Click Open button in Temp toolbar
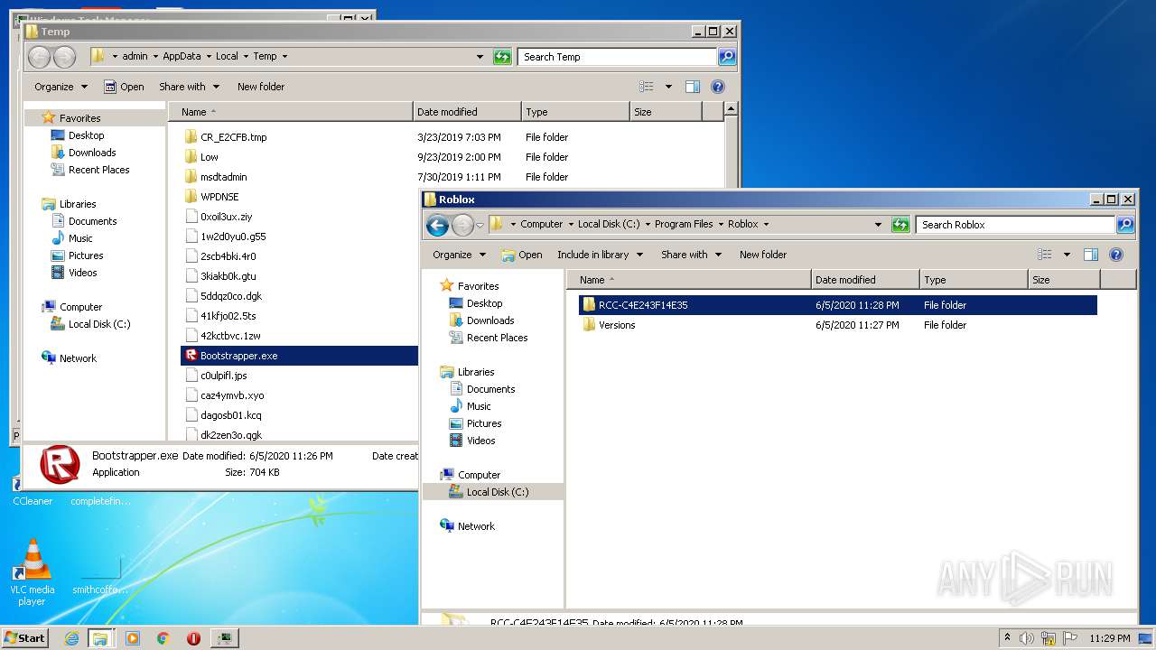Image resolution: width=1156 pixels, height=650 pixels. 124,87
